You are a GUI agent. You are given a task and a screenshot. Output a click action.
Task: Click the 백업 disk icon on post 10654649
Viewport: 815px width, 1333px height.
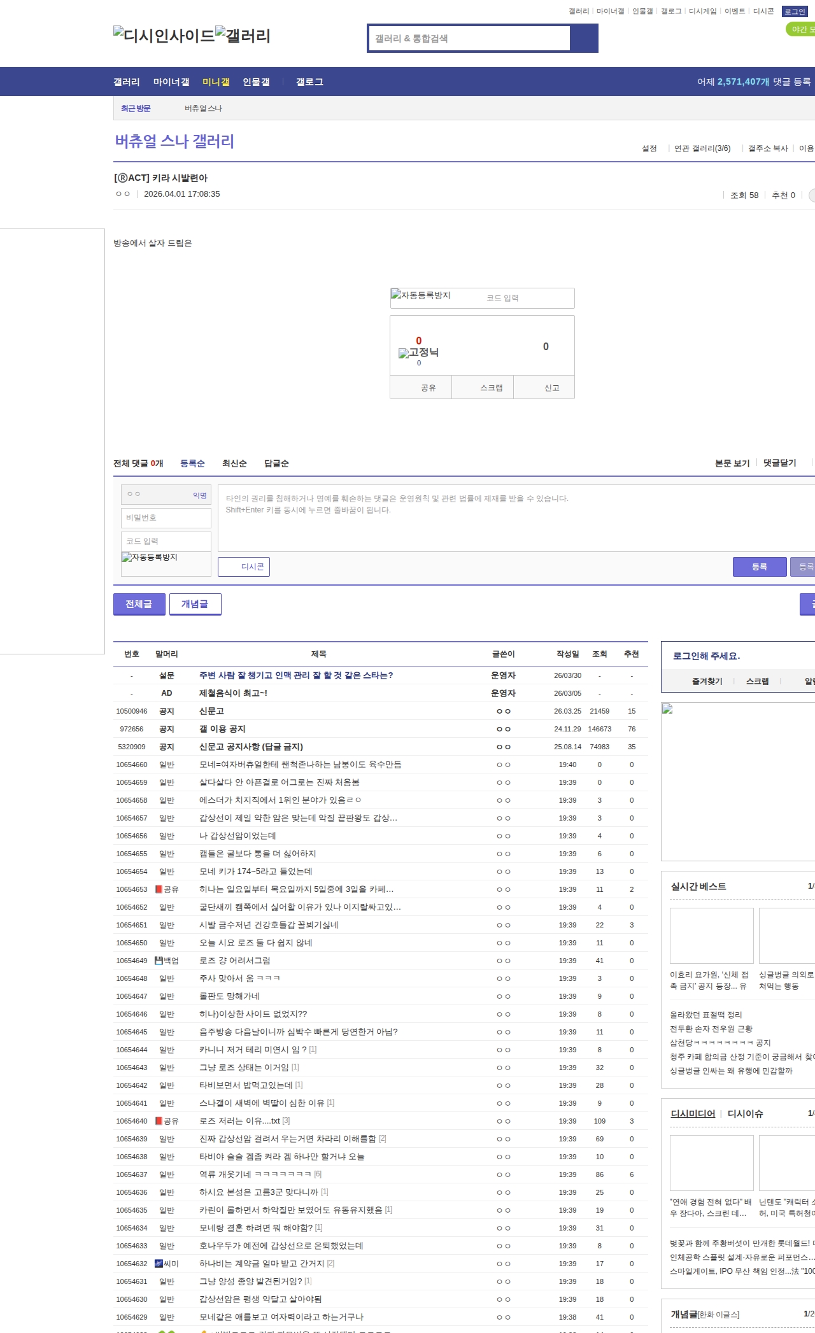pyautogui.click(x=159, y=961)
